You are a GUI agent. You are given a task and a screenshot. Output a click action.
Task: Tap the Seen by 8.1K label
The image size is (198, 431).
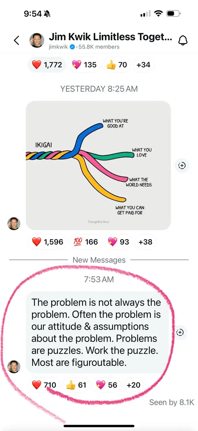click(171, 402)
